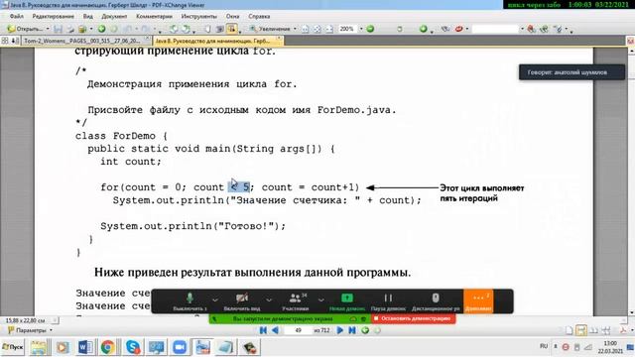The height and width of the screenshot is (357, 635).
Task: Expand the Открыть dropdown arrow
Action: point(48,29)
